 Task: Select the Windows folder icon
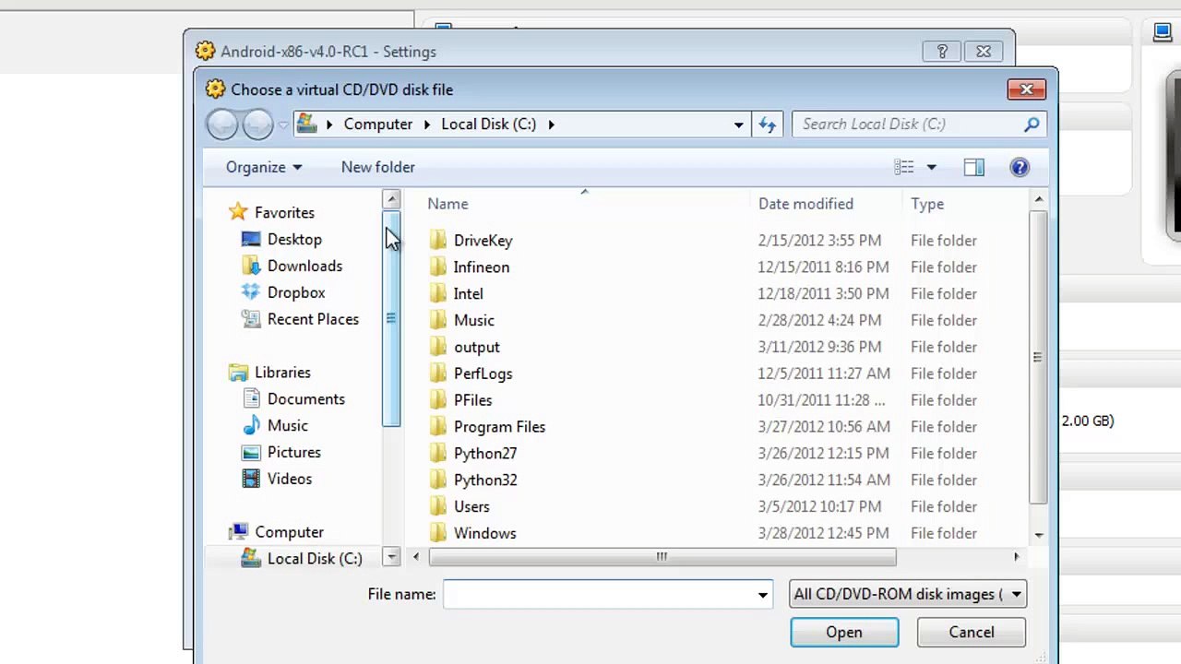pos(438,534)
